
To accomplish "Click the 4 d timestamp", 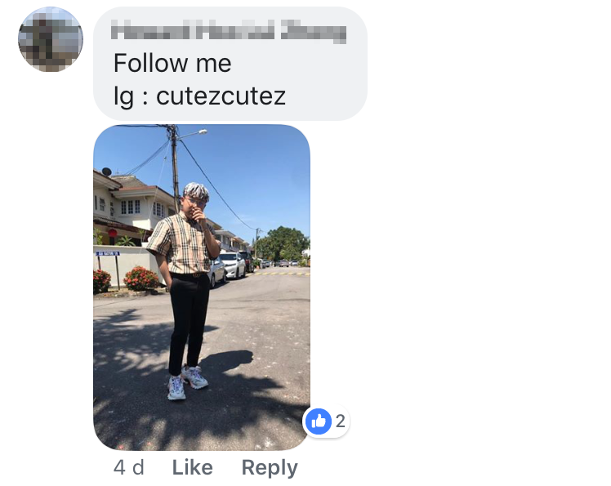I will pyautogui.click(x=129, y=467).
